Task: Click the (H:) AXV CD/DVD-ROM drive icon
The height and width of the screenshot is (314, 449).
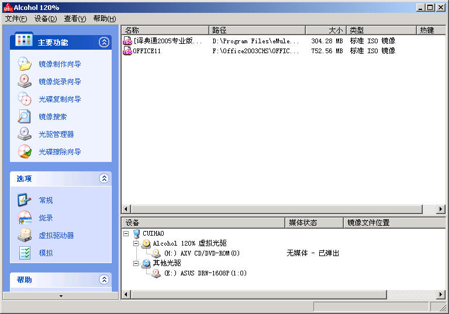Action: tap(156, 253)
